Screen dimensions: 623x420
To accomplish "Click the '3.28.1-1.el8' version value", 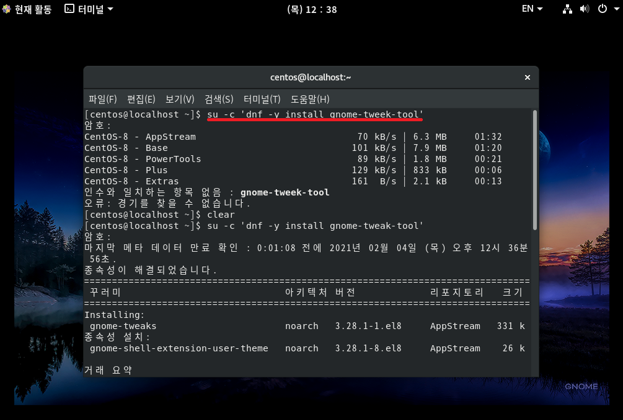I will pos(368,326).
